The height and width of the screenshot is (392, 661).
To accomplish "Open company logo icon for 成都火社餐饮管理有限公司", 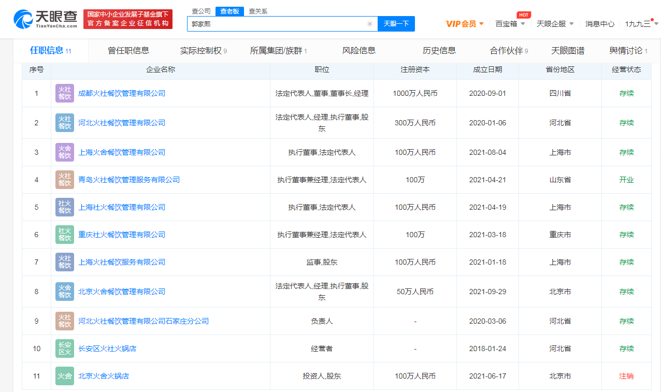I will (x=65, y=93).
